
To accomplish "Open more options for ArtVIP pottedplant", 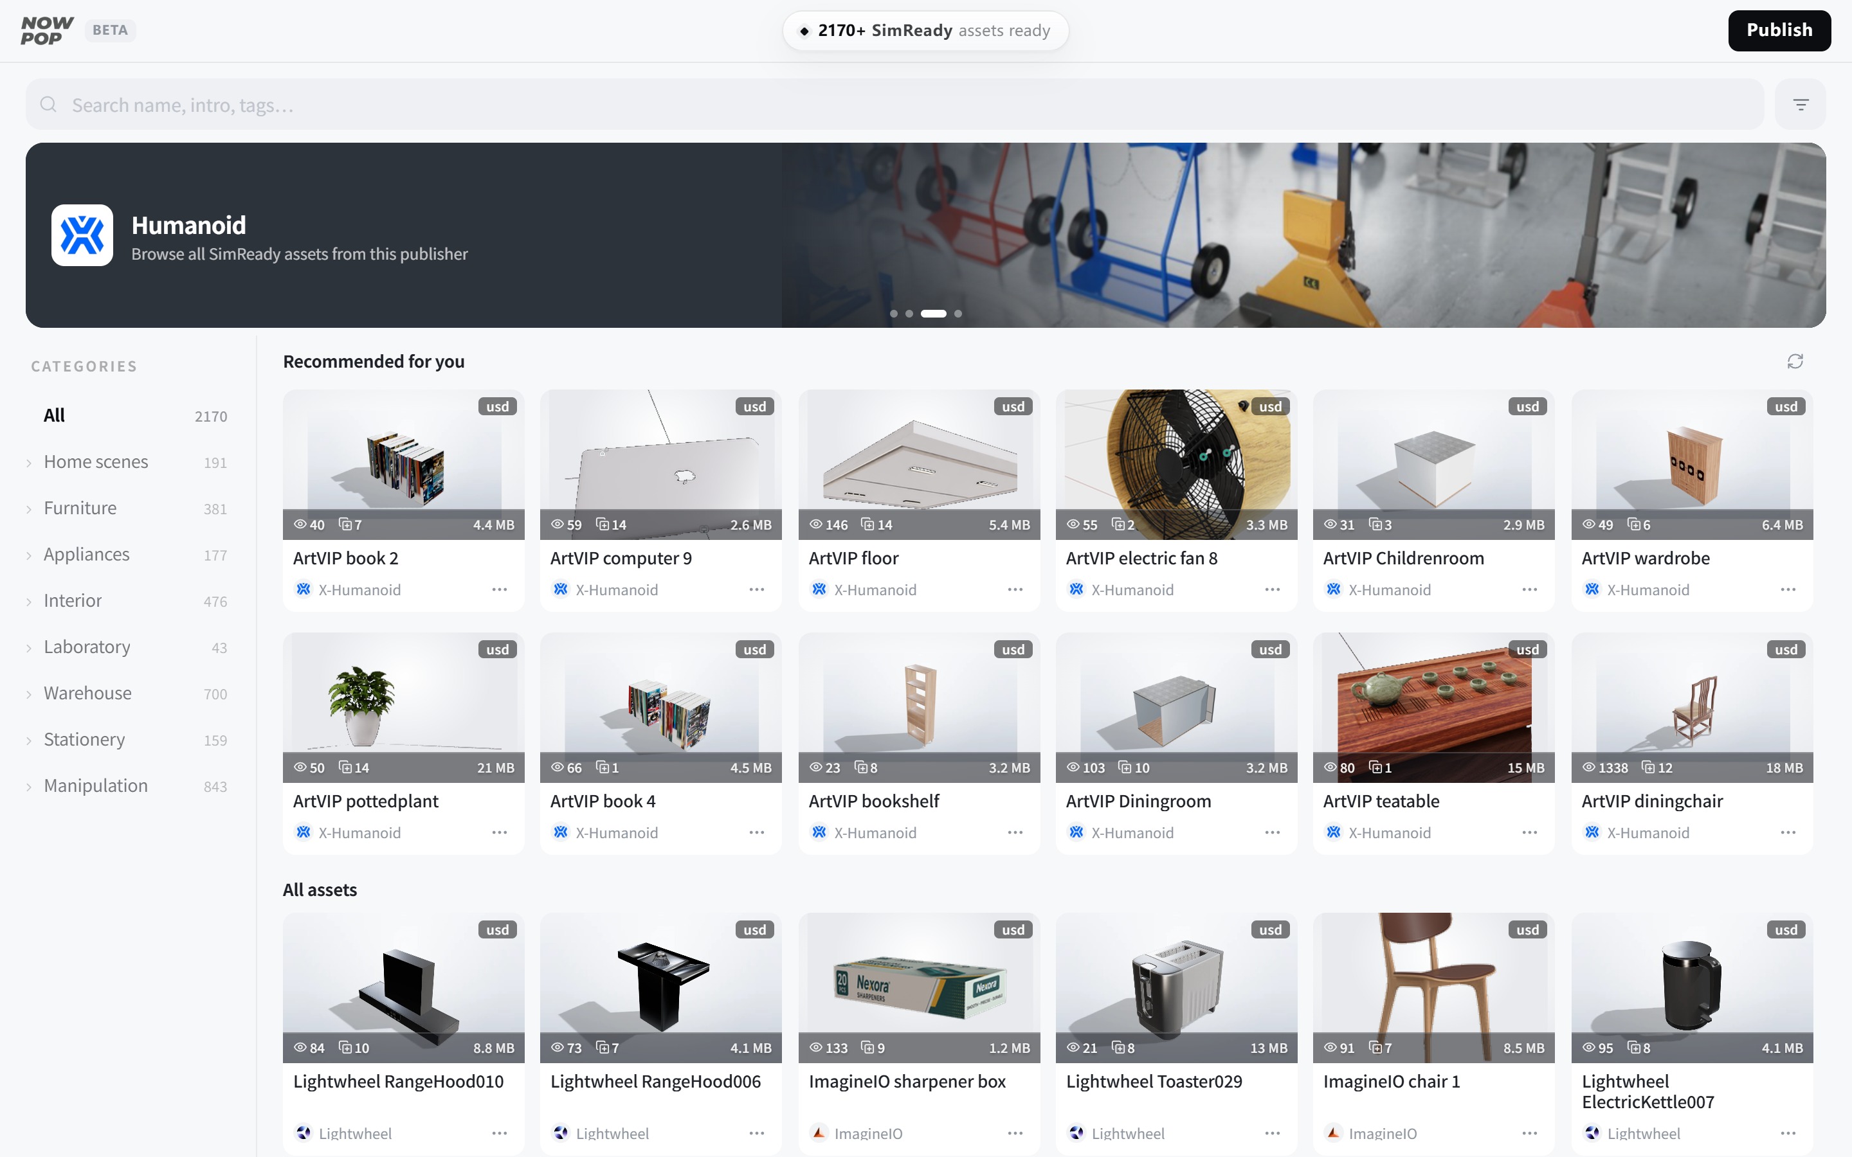I will tap(499, 832).
